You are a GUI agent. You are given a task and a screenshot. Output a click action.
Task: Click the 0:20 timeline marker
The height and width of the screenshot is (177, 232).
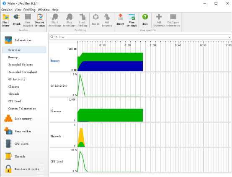point(128,45)
